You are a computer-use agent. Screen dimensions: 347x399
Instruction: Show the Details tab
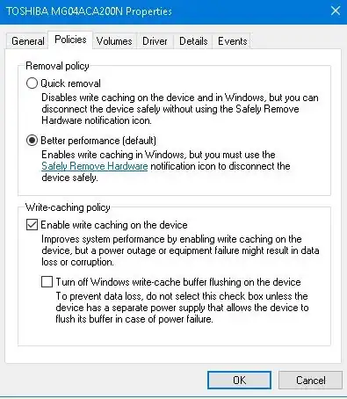tap(193, 41)
